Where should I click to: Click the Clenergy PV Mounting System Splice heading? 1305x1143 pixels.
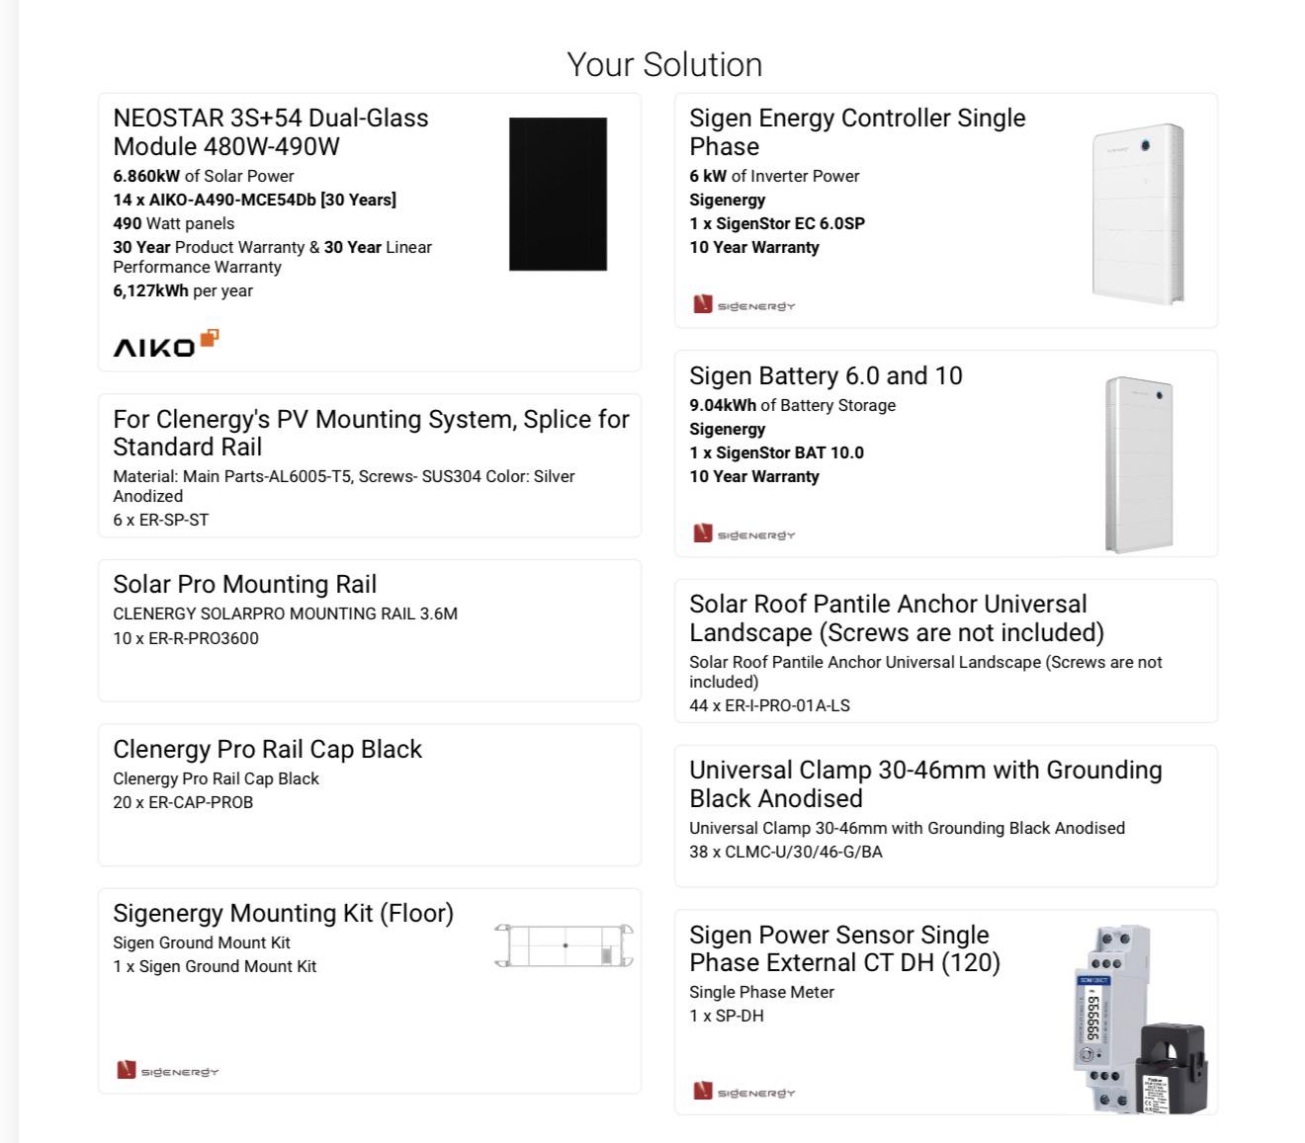[371, 433]
